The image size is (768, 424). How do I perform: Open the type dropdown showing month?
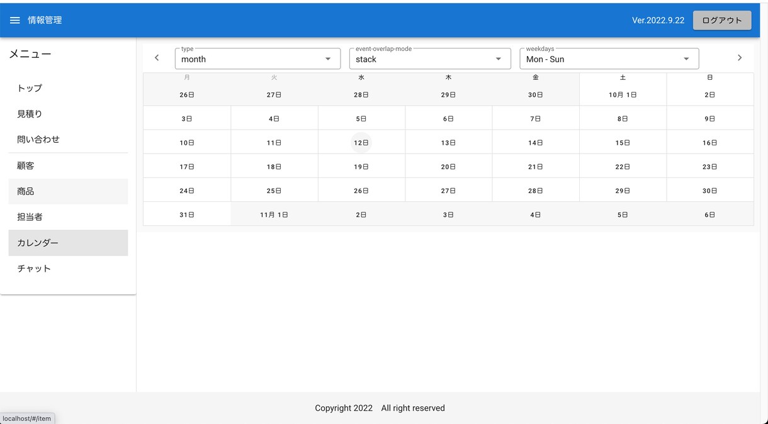click(257, 59)
